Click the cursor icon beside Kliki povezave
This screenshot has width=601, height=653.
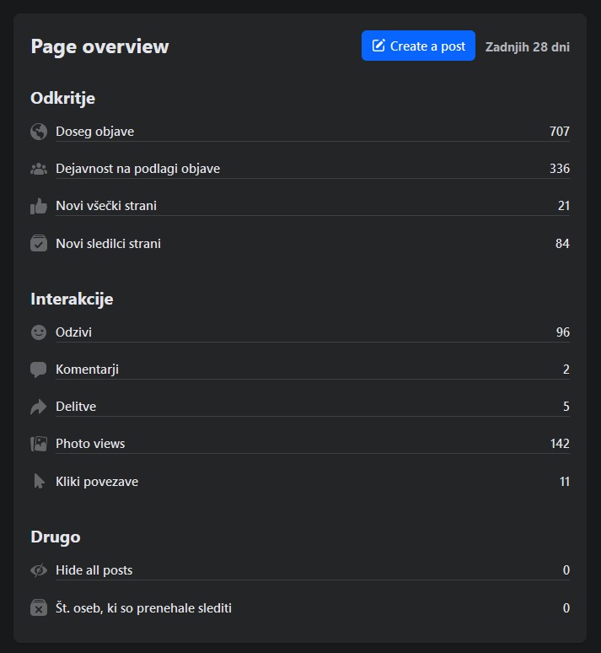[38, 482]
